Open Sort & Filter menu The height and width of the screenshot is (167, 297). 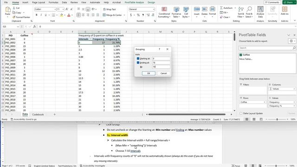pyautogui.click(x=241, y=13)
